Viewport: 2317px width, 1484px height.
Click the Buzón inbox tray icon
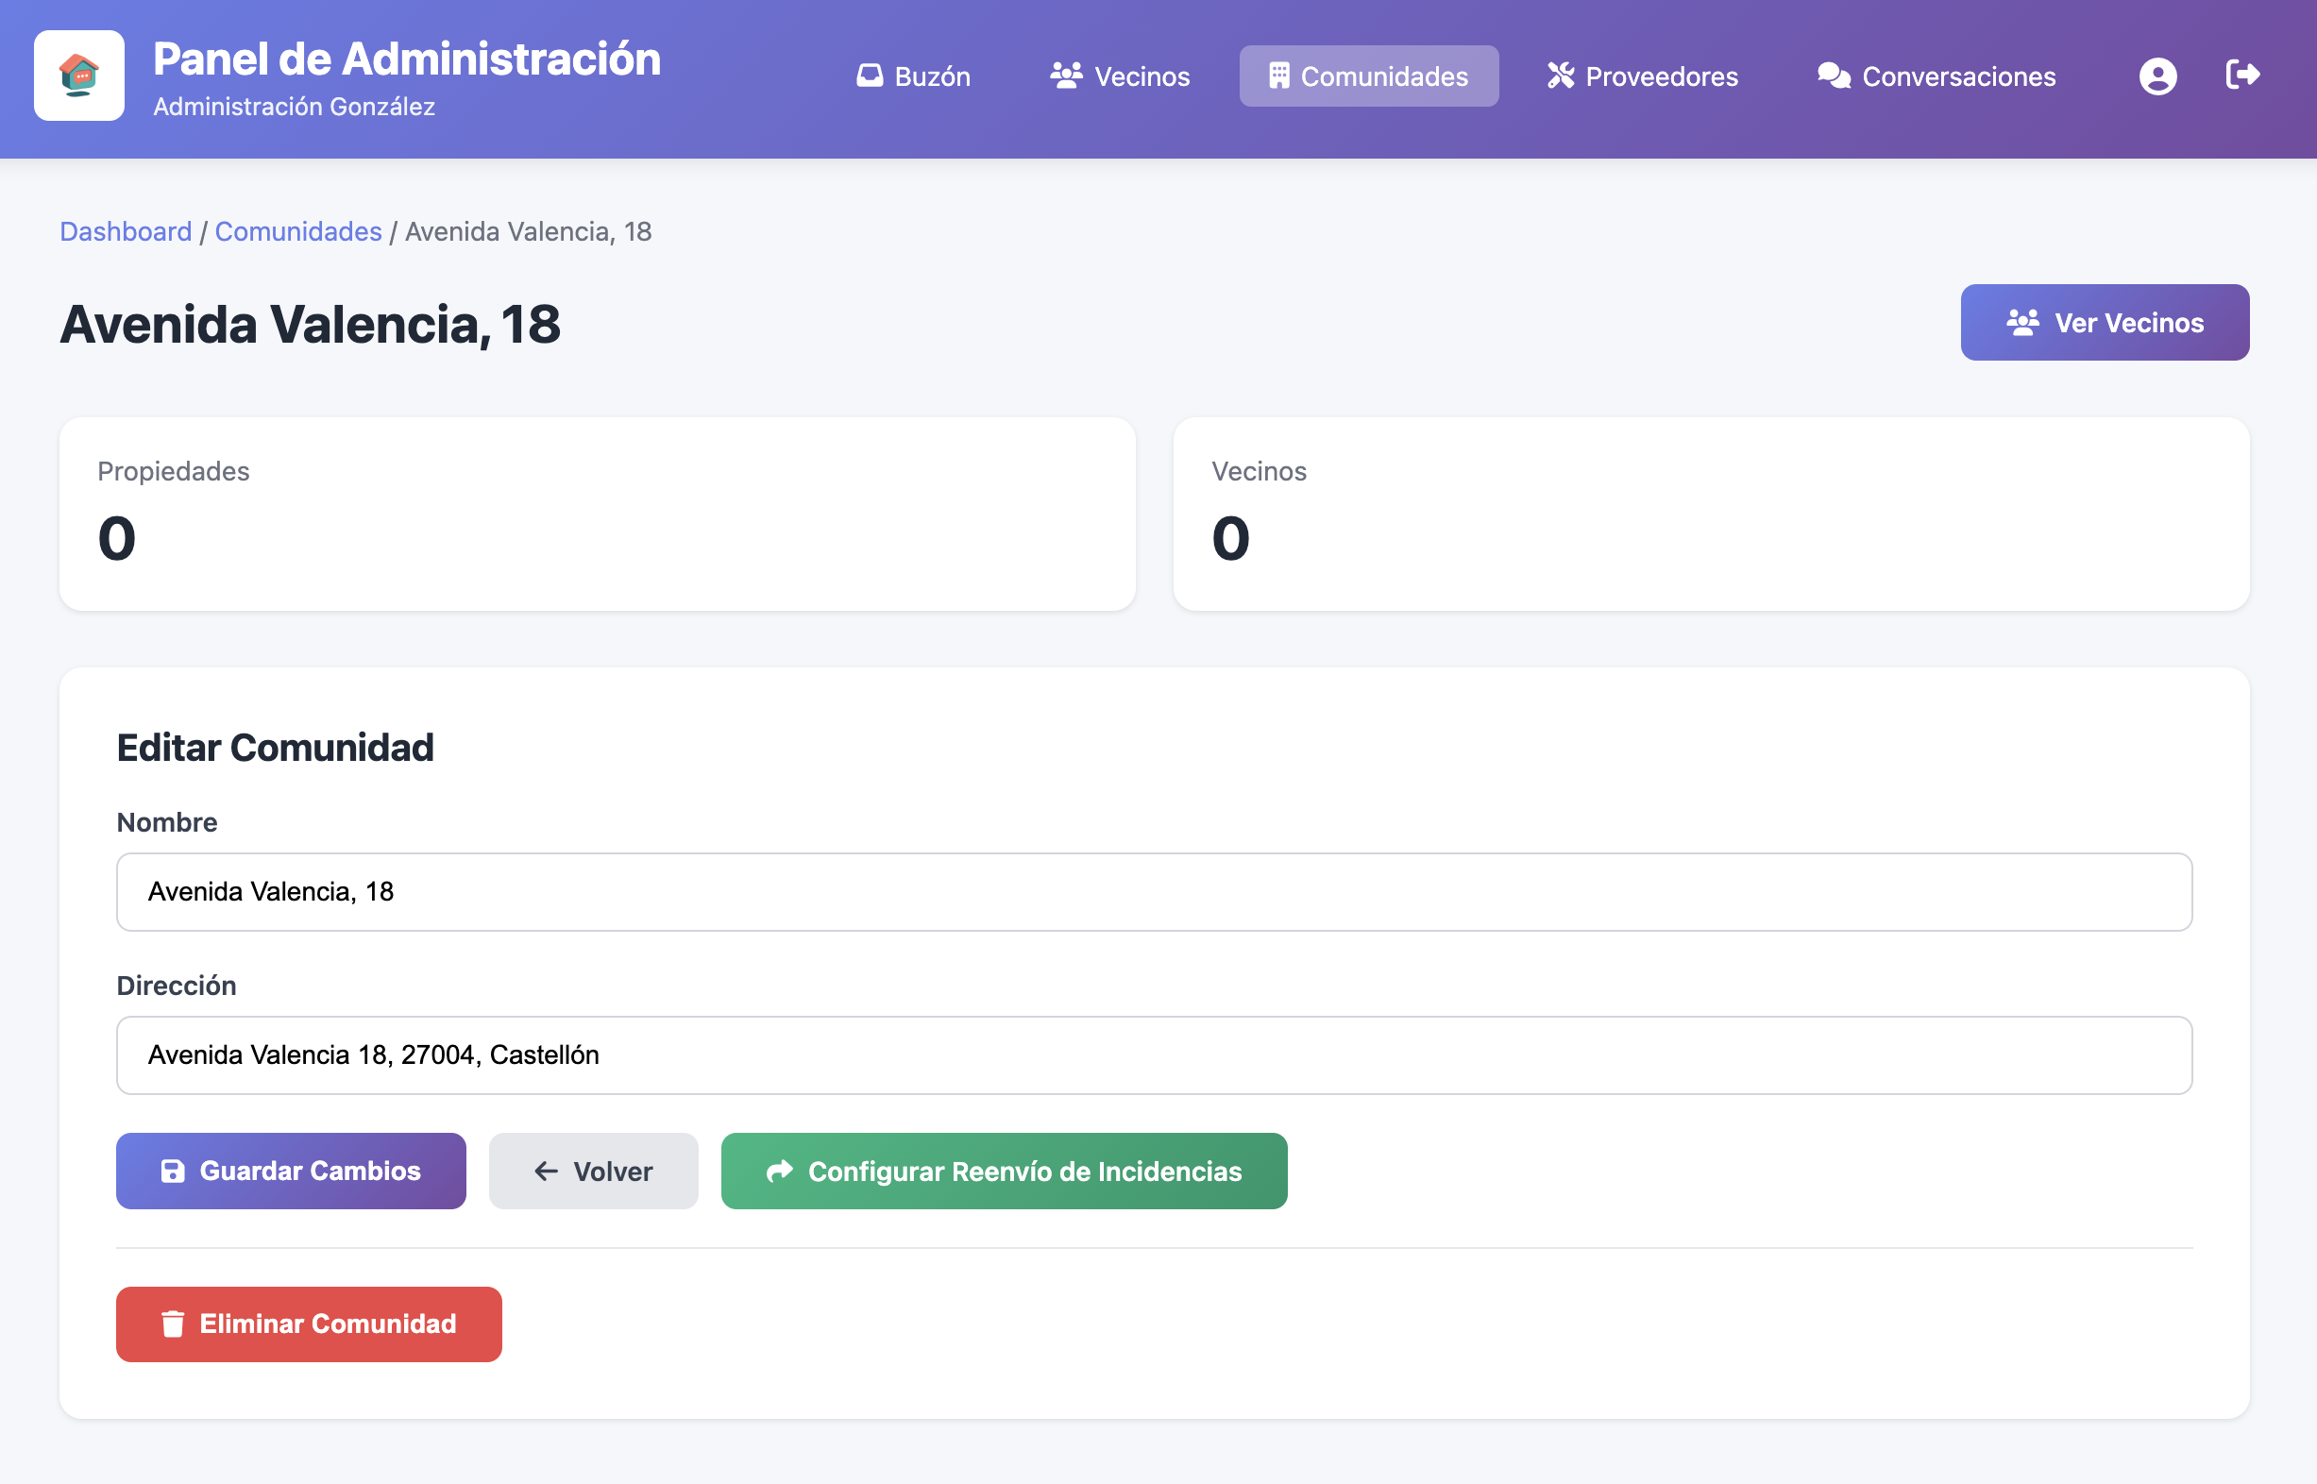click(x=870, y=76)
